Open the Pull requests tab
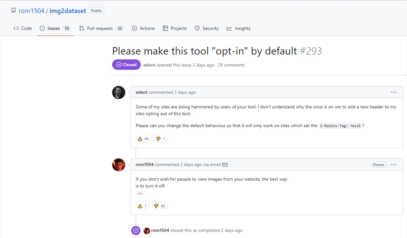The width and height of the screenshot is (407, 238). click(x=101, y=28)
